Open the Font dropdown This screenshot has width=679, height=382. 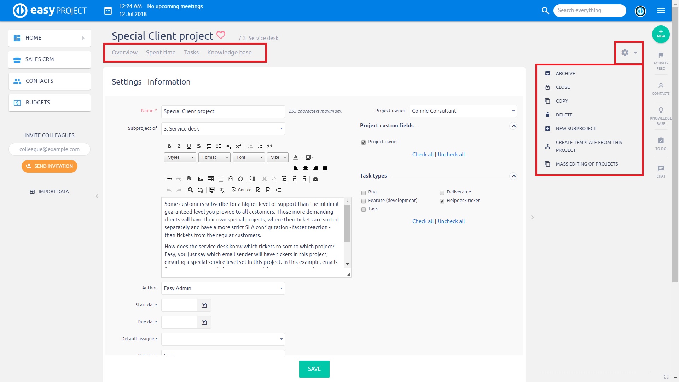[249, 157]
